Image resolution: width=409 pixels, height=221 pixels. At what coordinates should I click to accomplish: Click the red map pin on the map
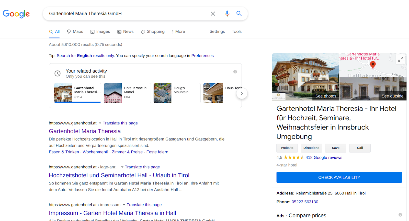[x=373, y=65]
